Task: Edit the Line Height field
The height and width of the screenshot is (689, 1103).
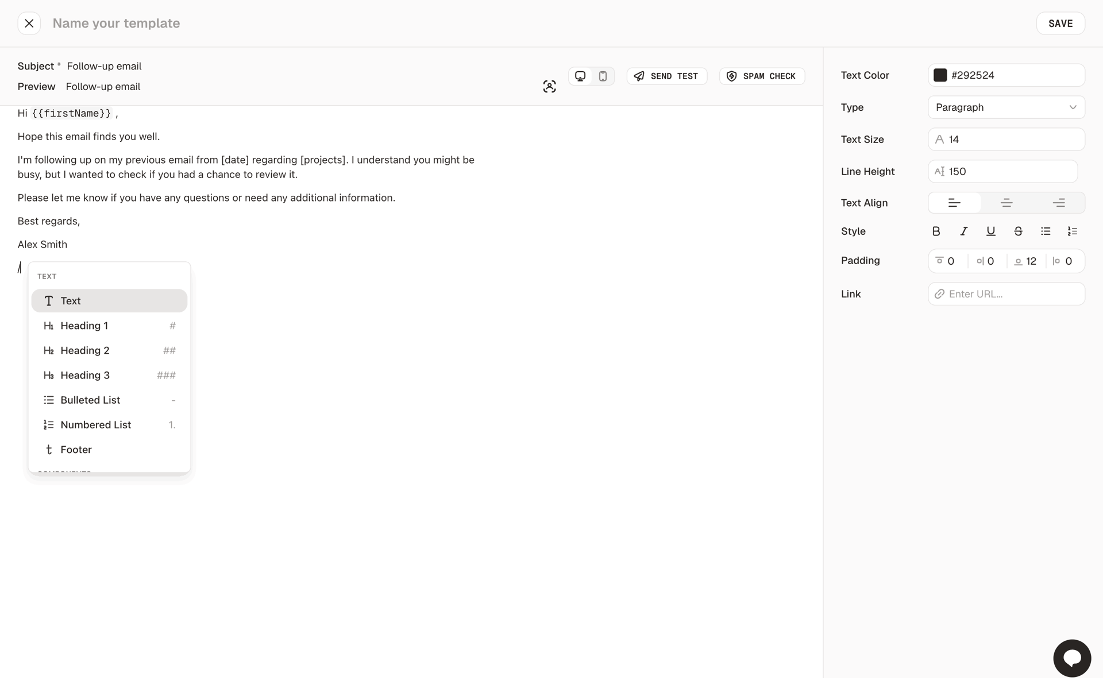Action: click(x=1002, y=172)
